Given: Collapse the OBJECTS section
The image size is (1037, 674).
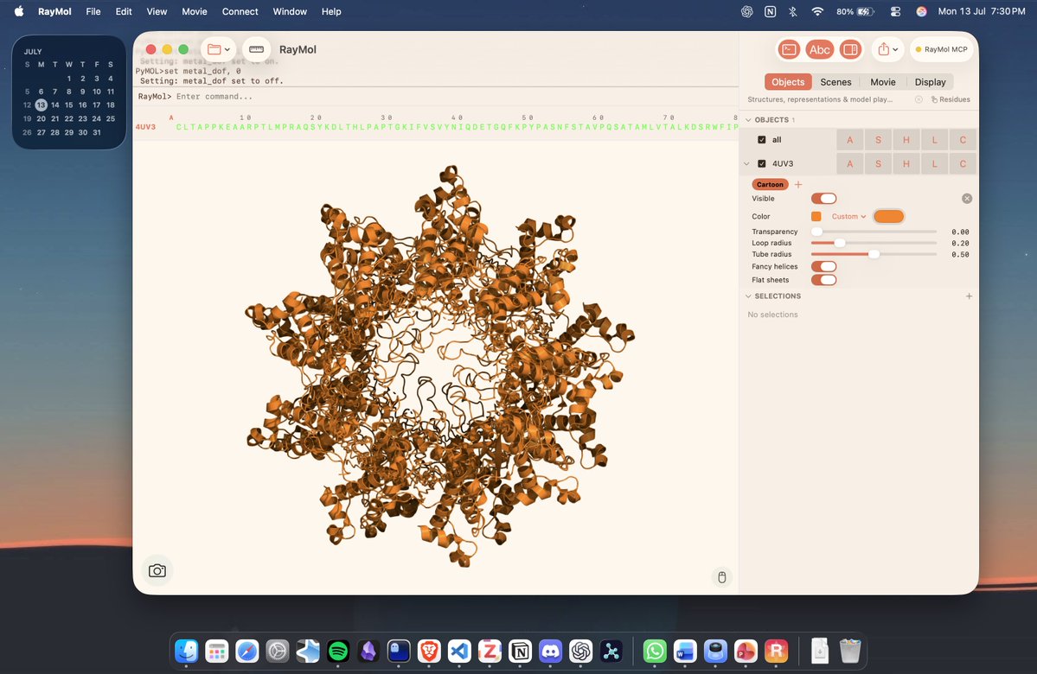Looking at the screenshot, I should (x=748, y=119).
